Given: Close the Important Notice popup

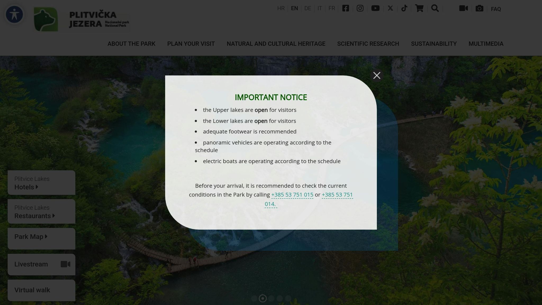Looking at the screenshot, I should pyautogui.click(x=377, y=76).
